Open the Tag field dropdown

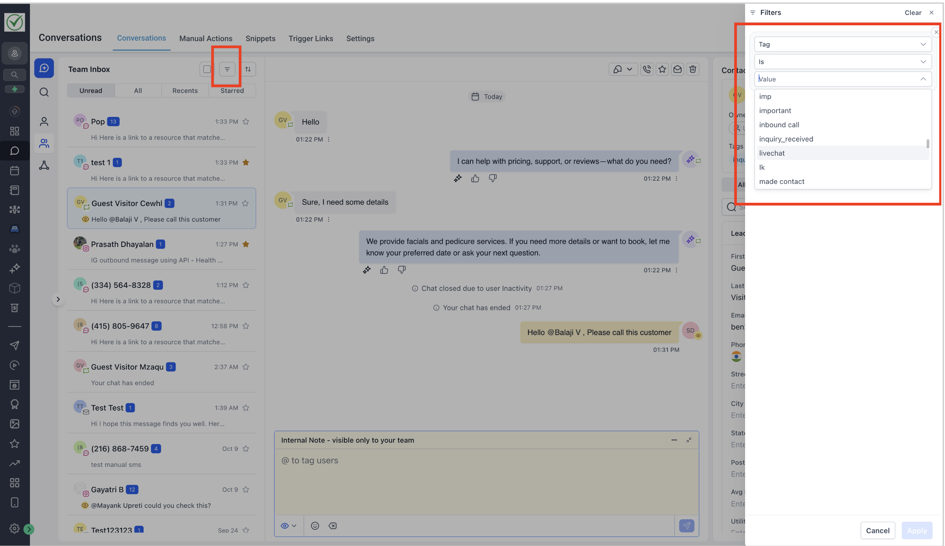(x=842, y=44)
